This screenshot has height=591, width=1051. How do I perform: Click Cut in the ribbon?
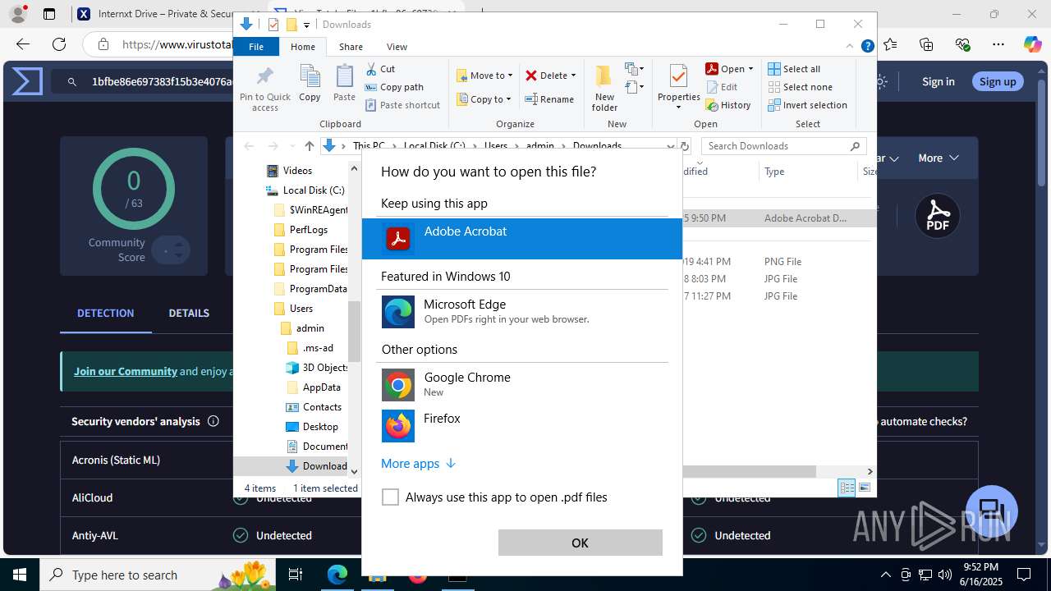[380, 69]
